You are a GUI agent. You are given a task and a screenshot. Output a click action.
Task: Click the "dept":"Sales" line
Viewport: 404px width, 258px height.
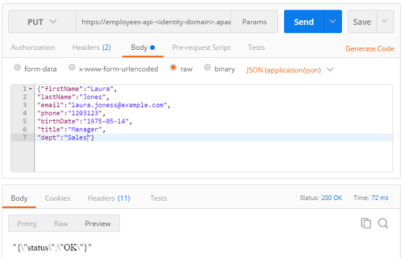tap(66, 137)
